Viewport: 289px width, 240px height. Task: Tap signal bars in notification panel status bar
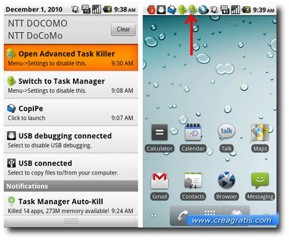[x=97, y=9]
